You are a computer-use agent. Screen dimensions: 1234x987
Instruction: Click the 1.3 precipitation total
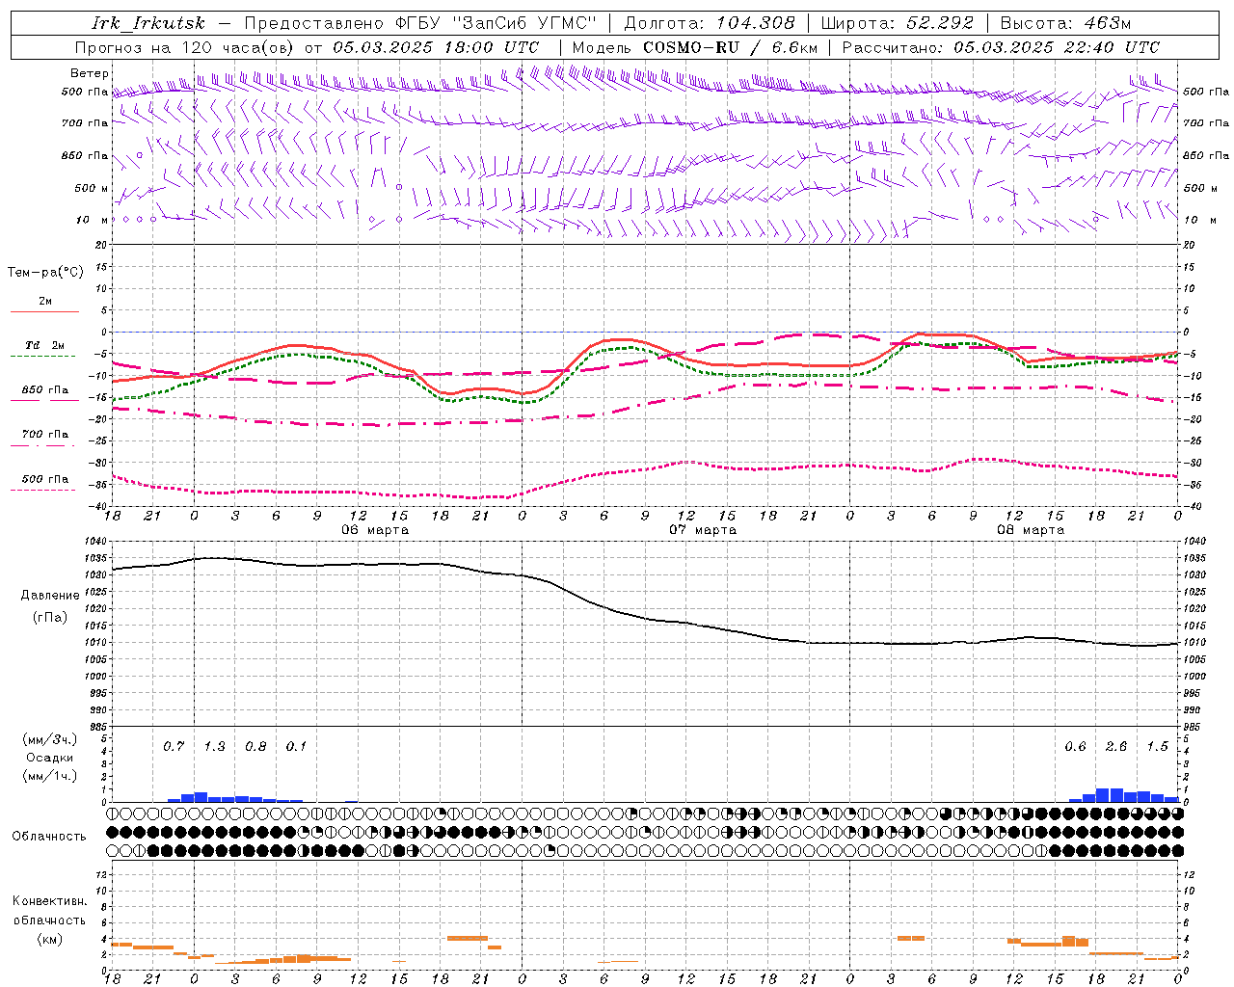[x=214, y=746]
